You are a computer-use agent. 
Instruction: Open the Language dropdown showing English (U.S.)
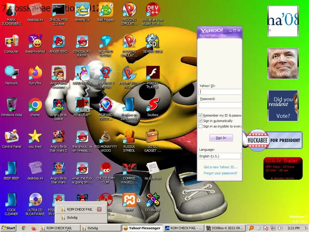coord(220,156)
